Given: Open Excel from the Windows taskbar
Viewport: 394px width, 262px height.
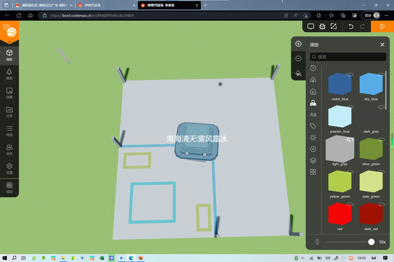Looking at the screenshot, I should click(x=102, y=258).
